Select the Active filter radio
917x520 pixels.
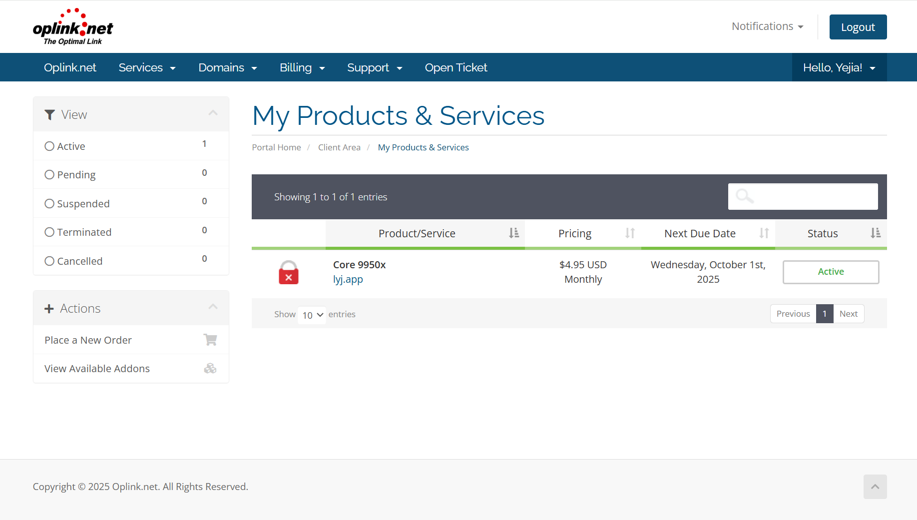pyautogui.click(x=49, y=146)
